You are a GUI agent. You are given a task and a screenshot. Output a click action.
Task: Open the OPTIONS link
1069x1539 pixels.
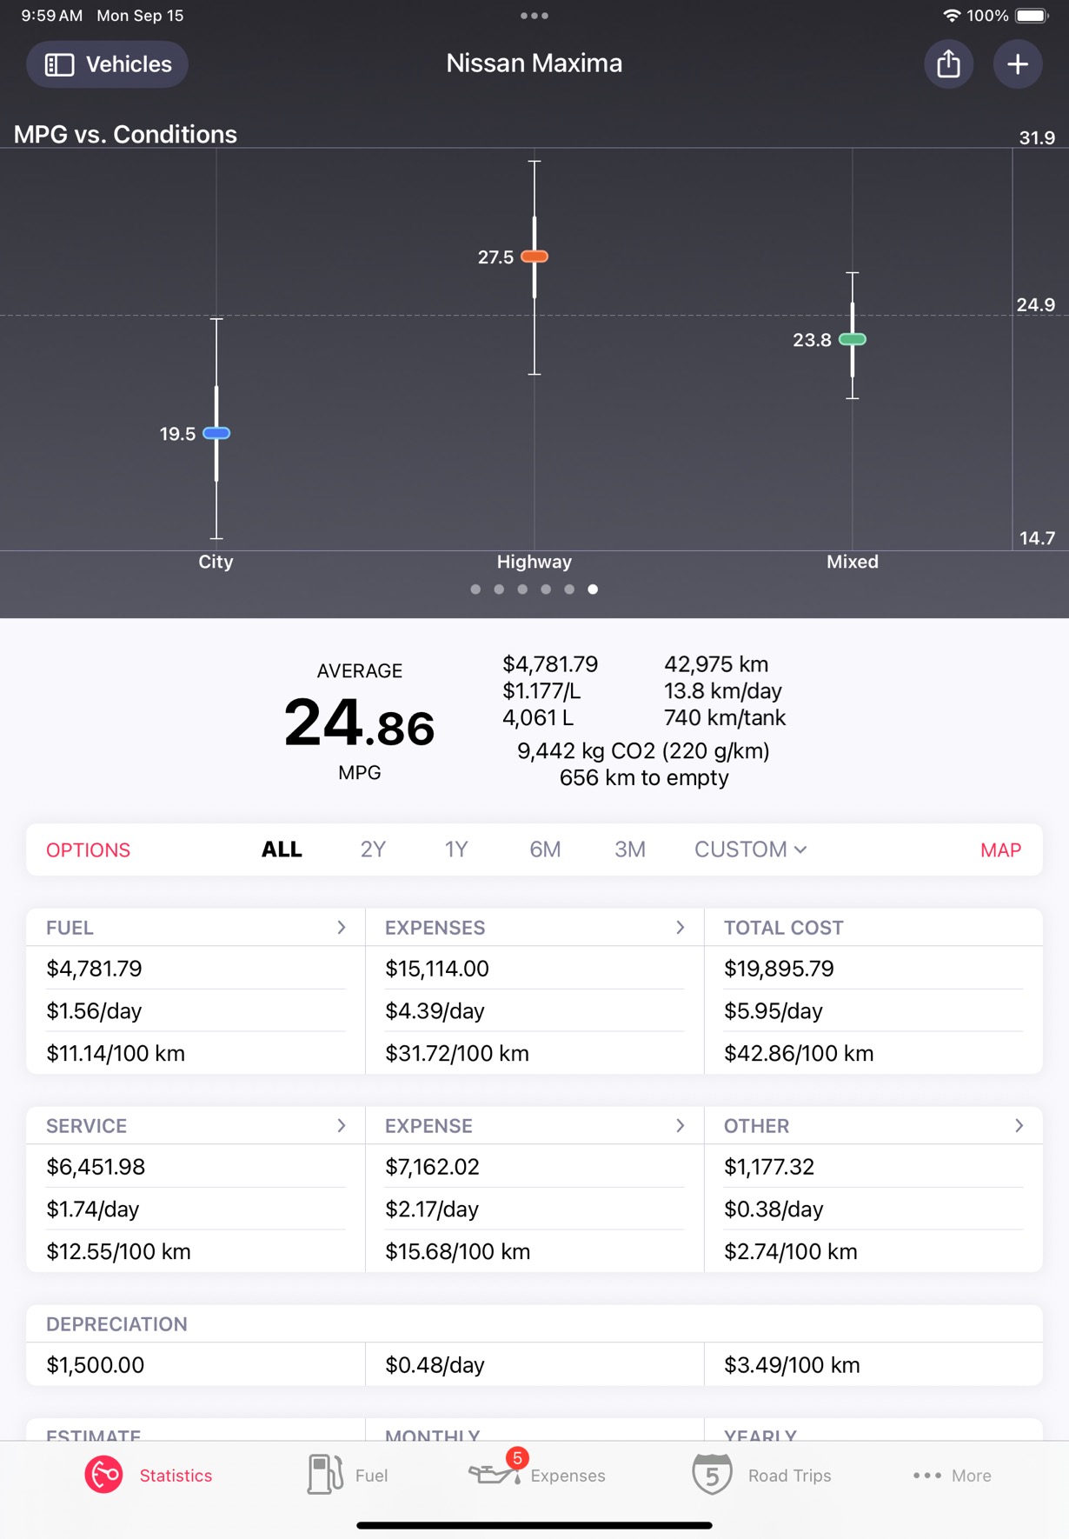click(88, 850)
